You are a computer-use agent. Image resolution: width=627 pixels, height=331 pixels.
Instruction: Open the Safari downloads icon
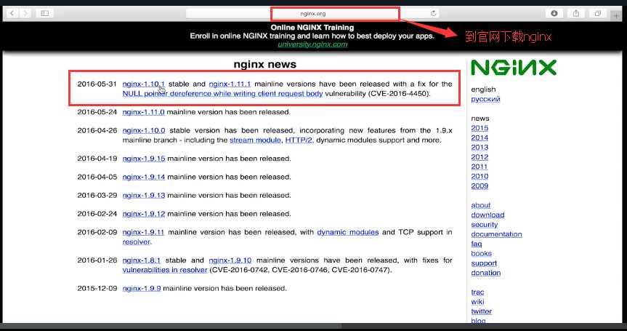(554, 13)
